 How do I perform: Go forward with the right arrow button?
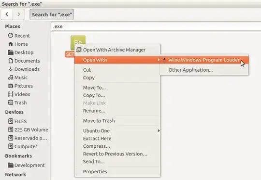pos(19,14)
